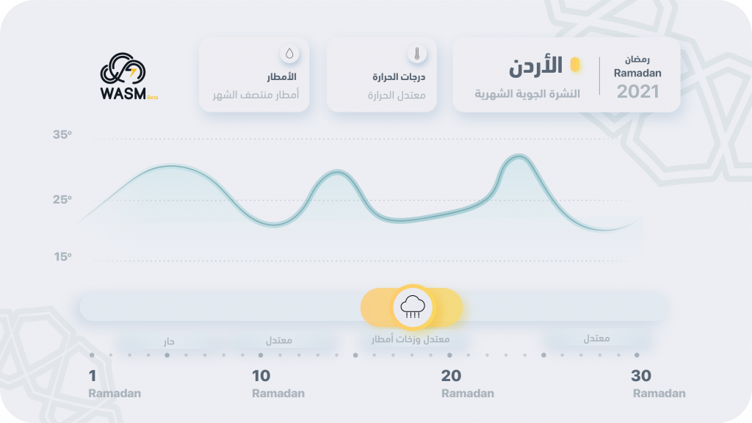Click the yellow highlighted range on the timeline bar

(x=411, y=308)
